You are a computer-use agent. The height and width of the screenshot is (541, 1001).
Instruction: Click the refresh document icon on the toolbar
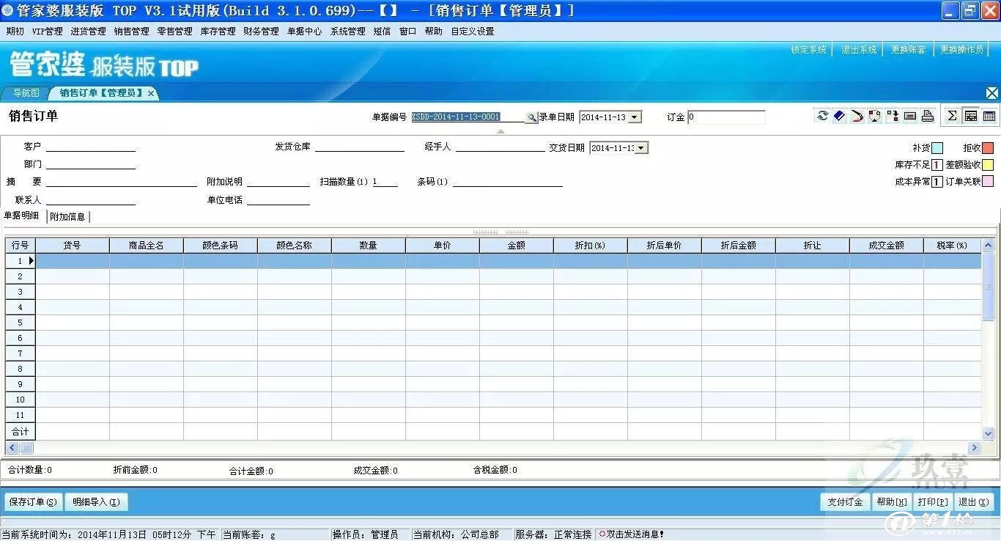[823, 115]
